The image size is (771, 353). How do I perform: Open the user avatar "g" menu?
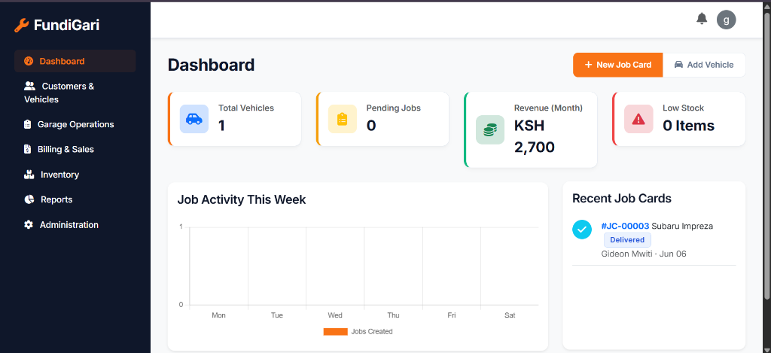(x=727, y=20)
